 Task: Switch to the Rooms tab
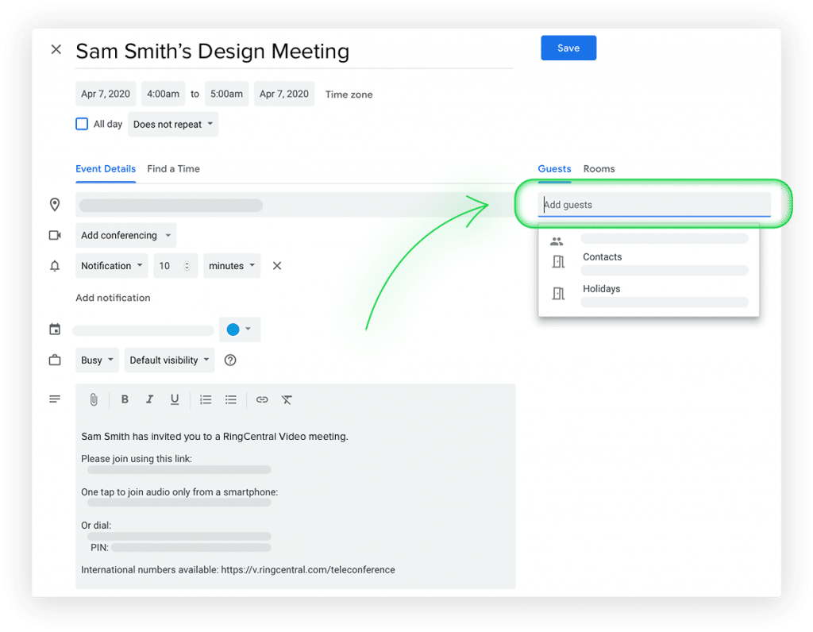click(599, 169)
